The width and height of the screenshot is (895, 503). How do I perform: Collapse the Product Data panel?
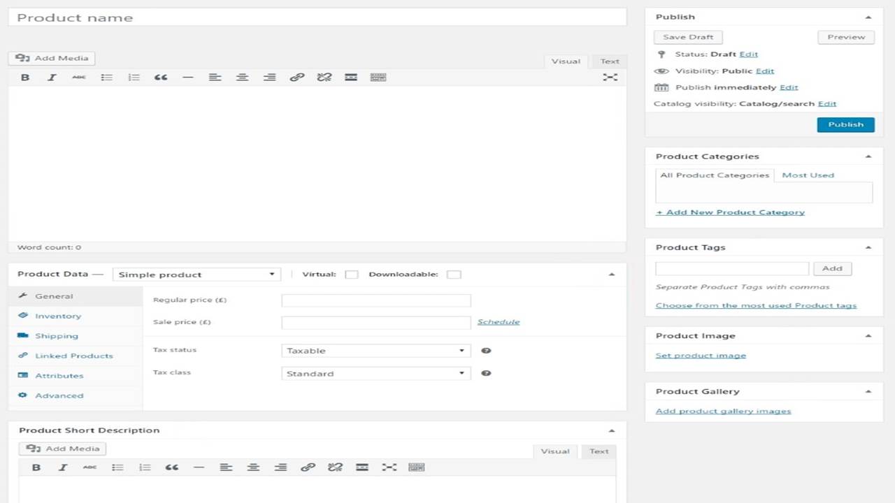[612, 275]
